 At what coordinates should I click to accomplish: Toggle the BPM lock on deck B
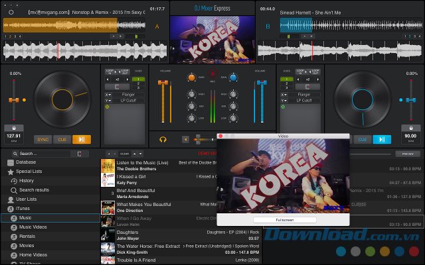click(x=412, y=127)
